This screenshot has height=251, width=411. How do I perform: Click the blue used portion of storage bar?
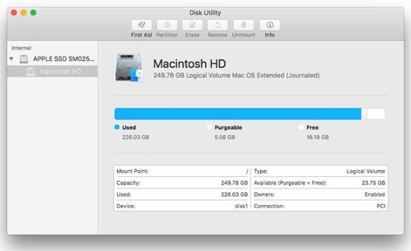click(238, 114)
